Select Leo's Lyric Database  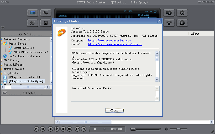click(24, 56)
